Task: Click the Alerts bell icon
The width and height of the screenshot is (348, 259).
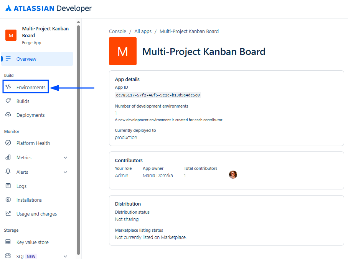Action: (8, 172)
